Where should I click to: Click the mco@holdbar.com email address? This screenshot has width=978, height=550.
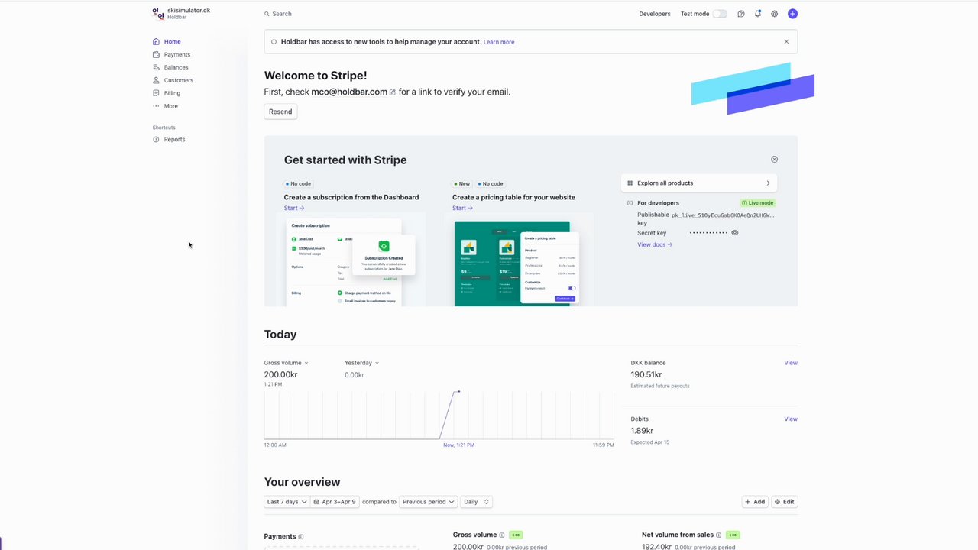pos(349,92)
